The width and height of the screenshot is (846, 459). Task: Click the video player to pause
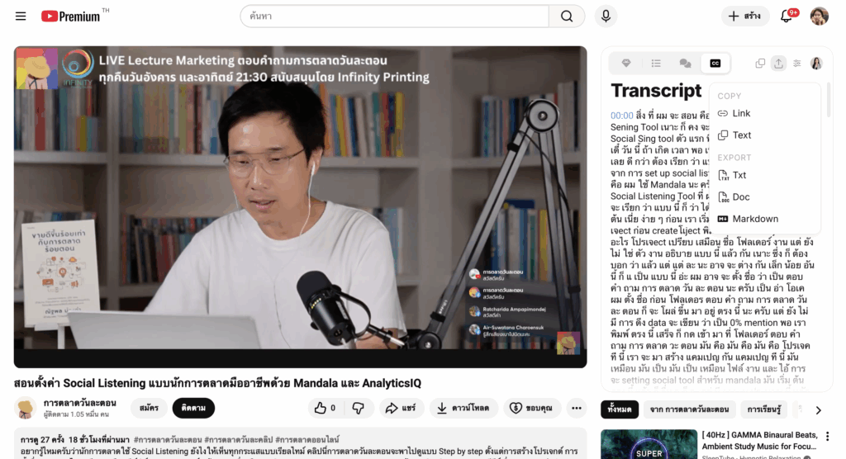(301, 207)
